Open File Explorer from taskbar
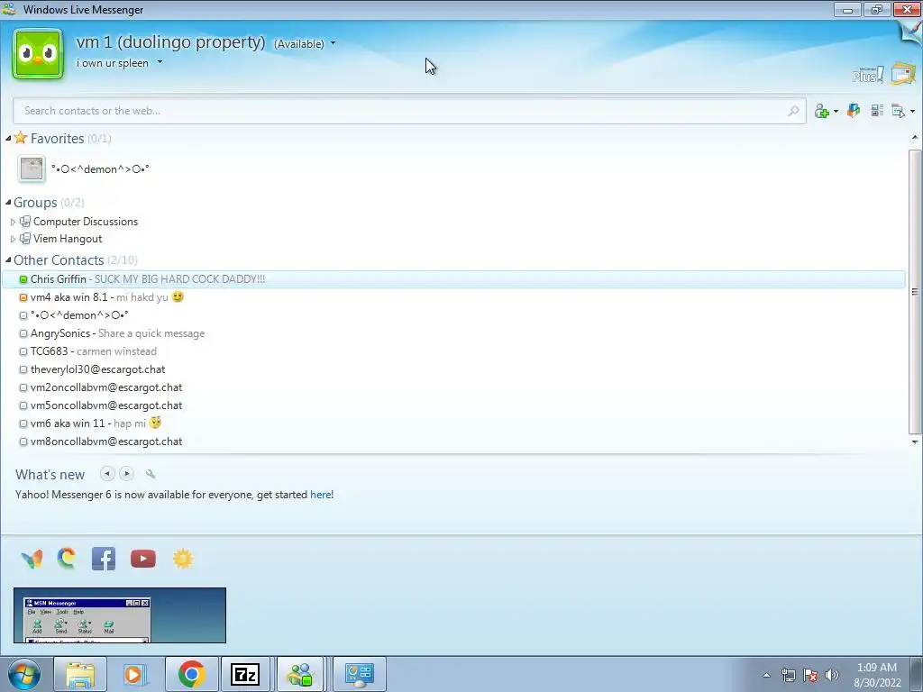This screenshot has width=923, height=692. pyautogui.click(x=80, y=674)
